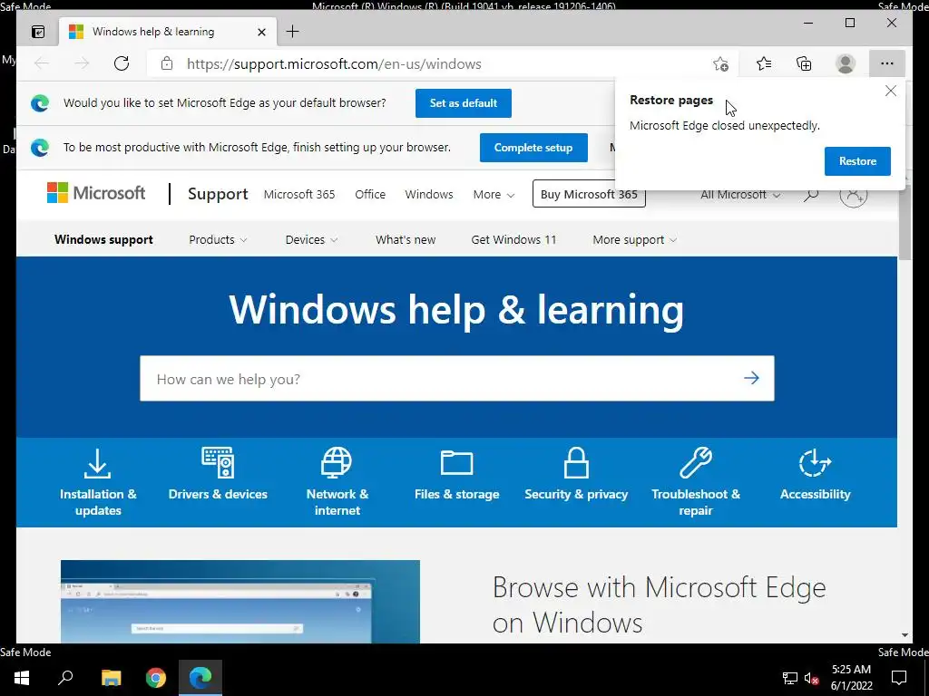Image resolution: width=929 pixels, height=696 pixels.
Task: Close the Windows help & learning tab
Action: coord(261,32)
